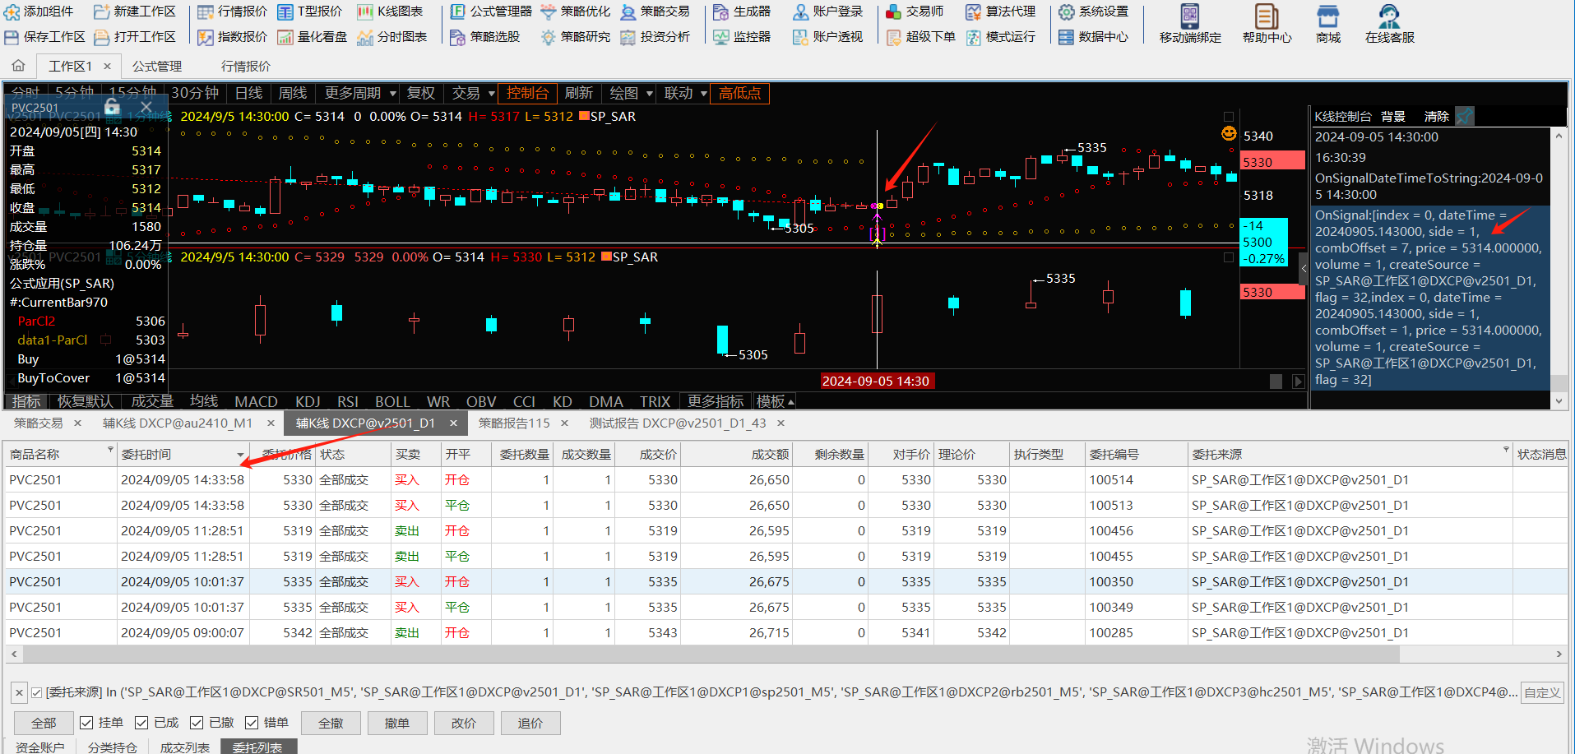Click the chart scroll-right arrow near date axis

point(1298,382)
